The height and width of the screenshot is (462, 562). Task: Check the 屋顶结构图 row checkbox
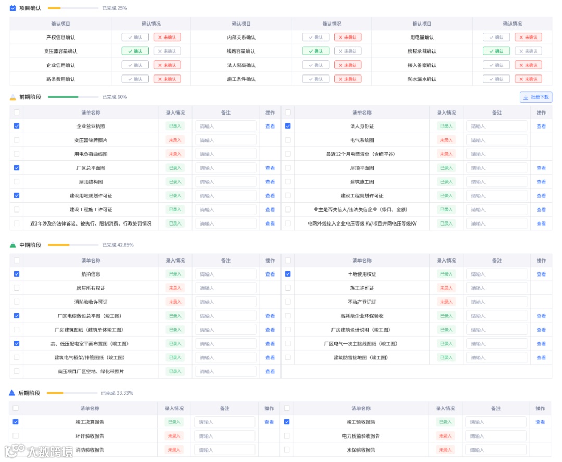click(17, 181)
